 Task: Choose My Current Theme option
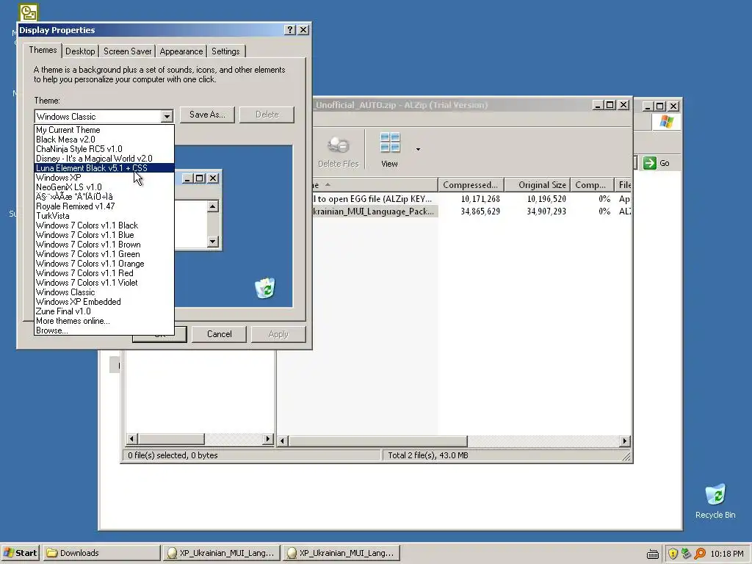click(x=104, y=130)
